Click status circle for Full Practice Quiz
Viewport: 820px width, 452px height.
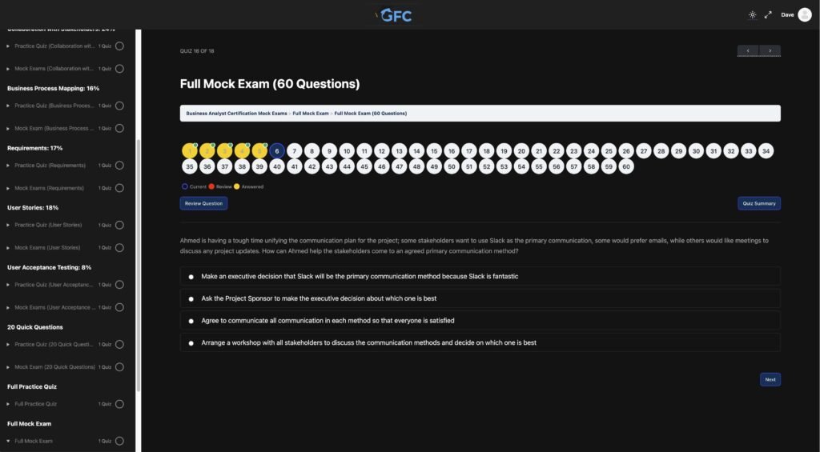pos(119,404)
